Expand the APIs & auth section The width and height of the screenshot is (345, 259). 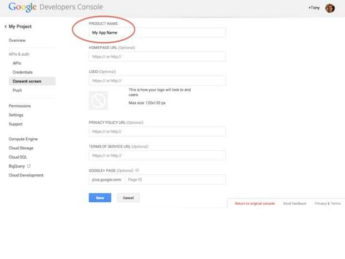point(19,54)
